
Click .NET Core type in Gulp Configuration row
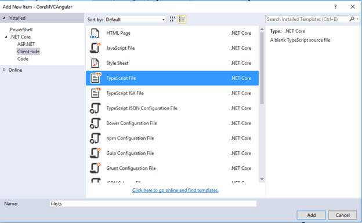click(241, 153)
